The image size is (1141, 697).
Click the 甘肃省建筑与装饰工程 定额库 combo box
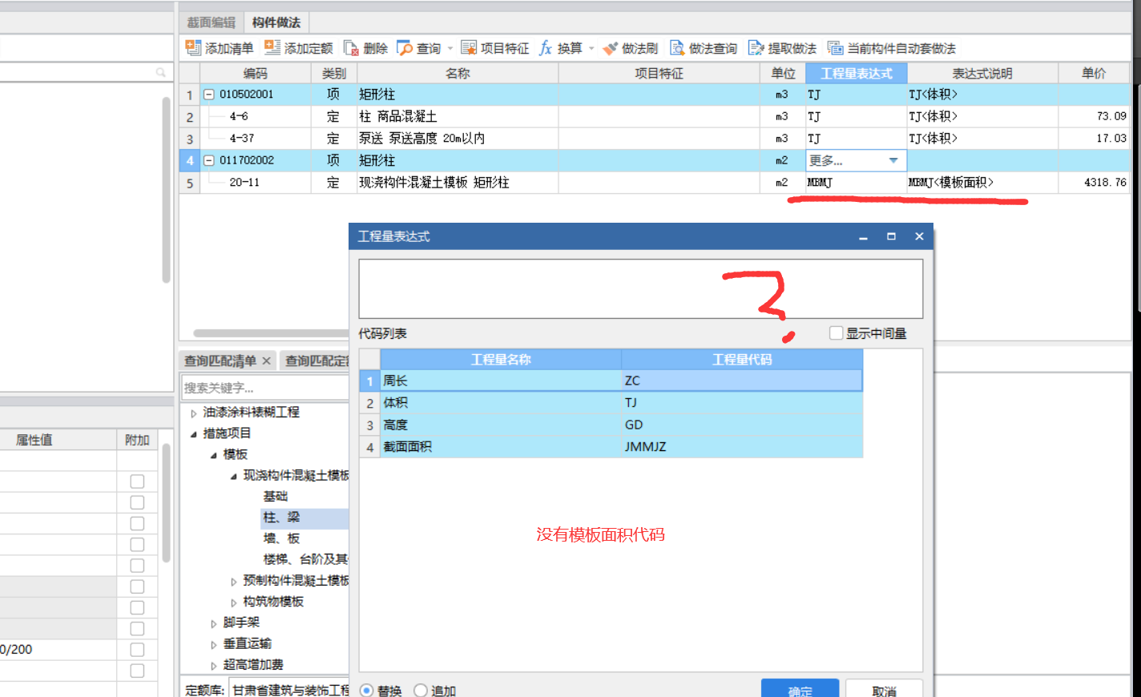[x=289, y=689]
